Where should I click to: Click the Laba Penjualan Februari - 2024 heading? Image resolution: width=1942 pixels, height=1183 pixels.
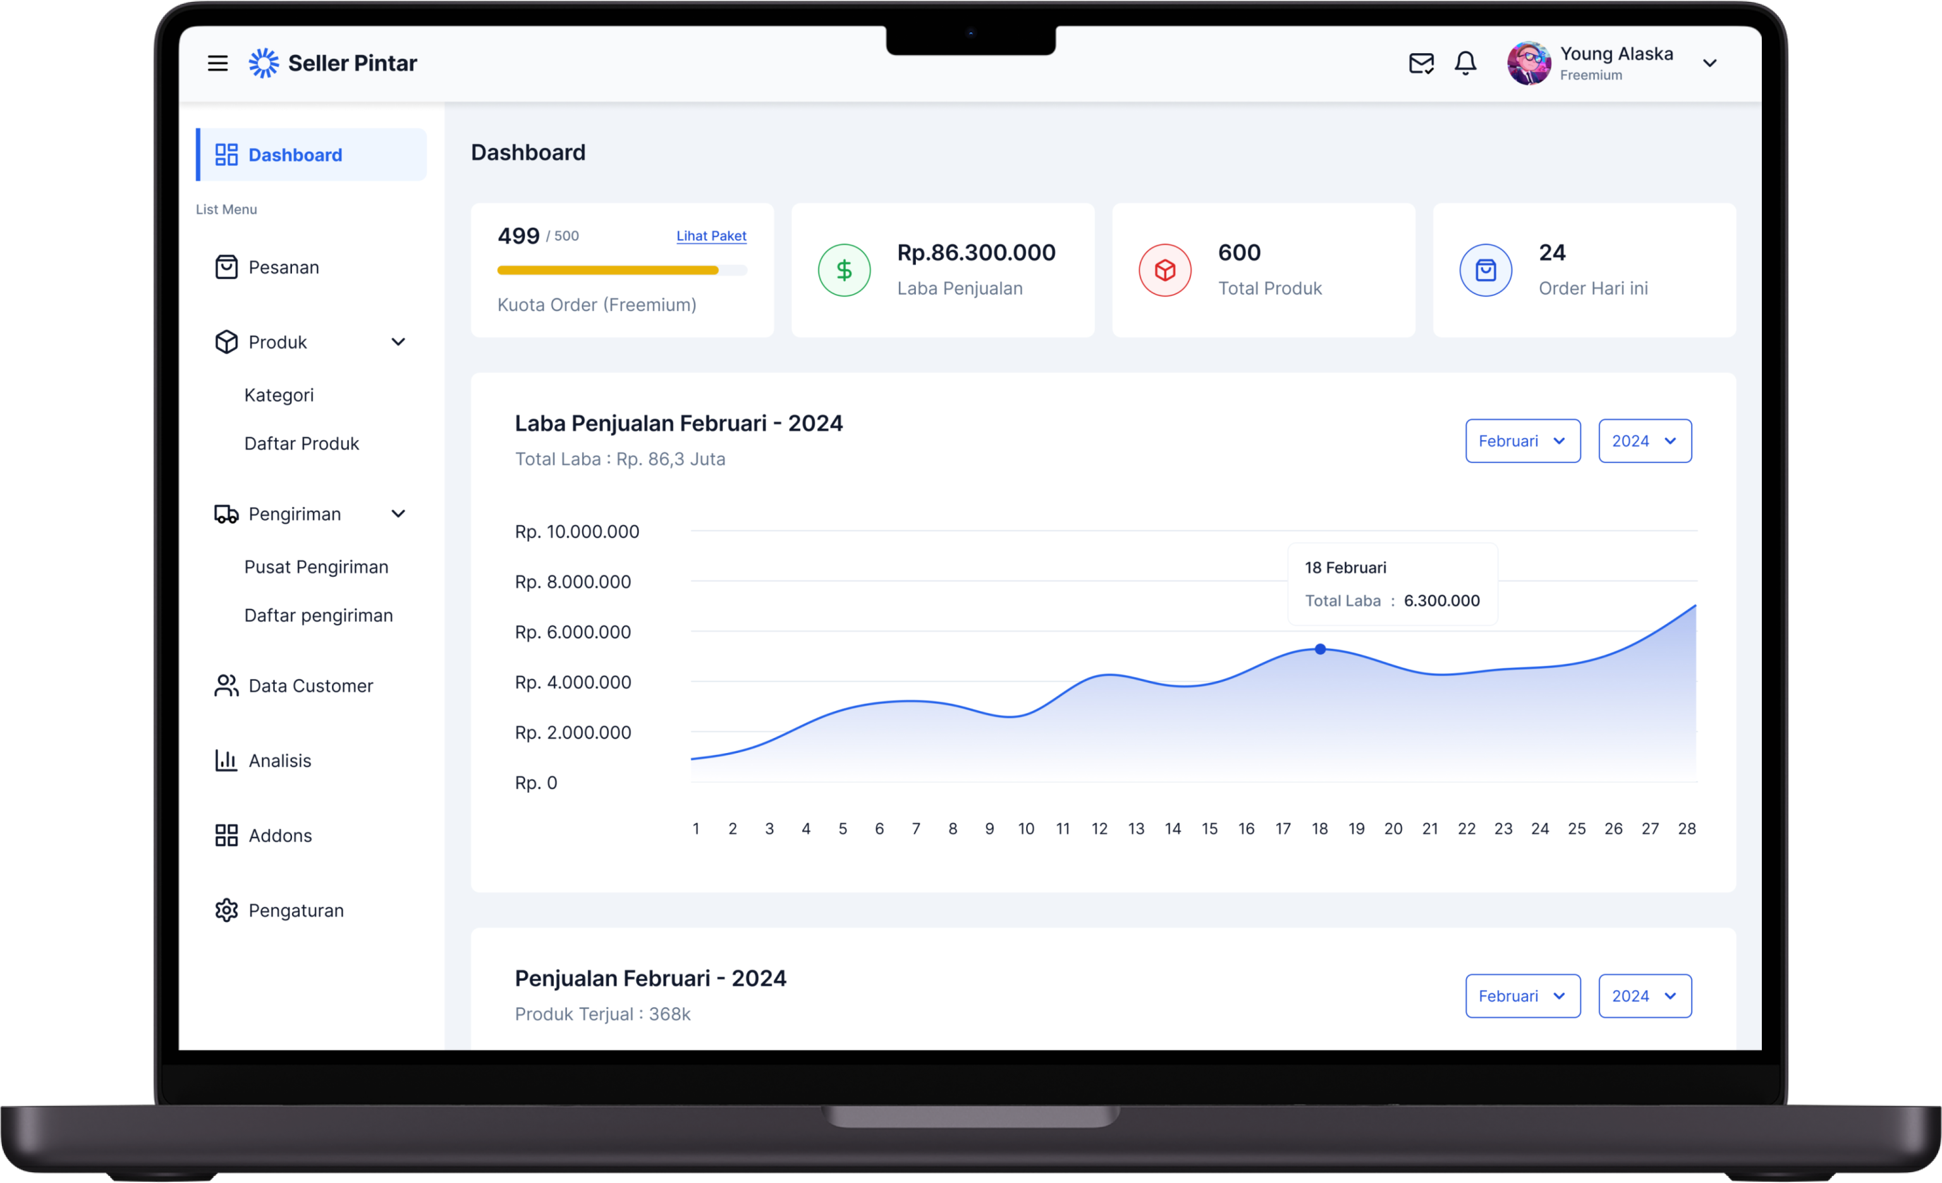tap(678, 423)
